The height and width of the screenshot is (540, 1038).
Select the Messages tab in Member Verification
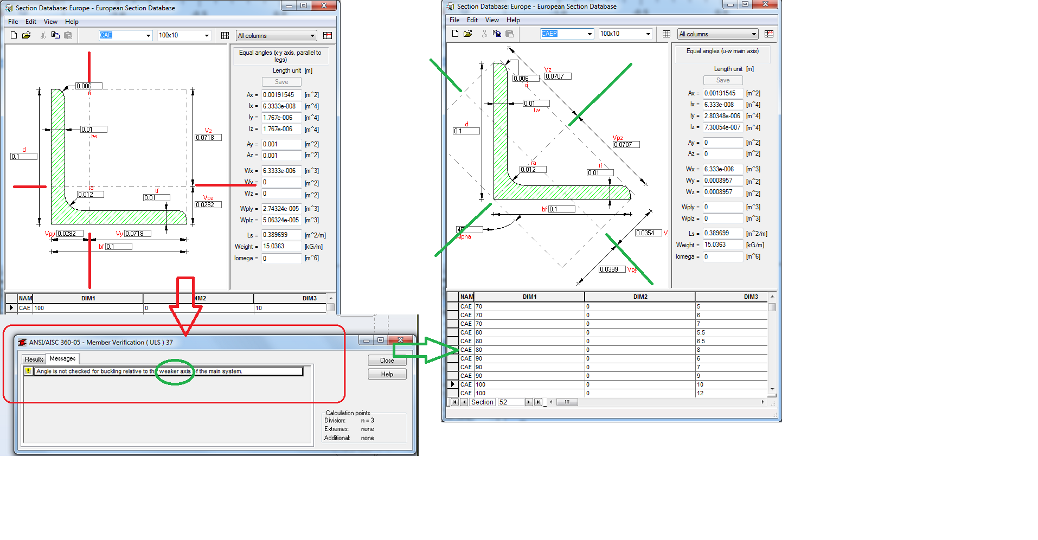(62, 358)
